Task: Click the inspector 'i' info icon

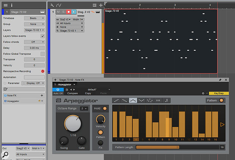Action: tap(12, 5)
